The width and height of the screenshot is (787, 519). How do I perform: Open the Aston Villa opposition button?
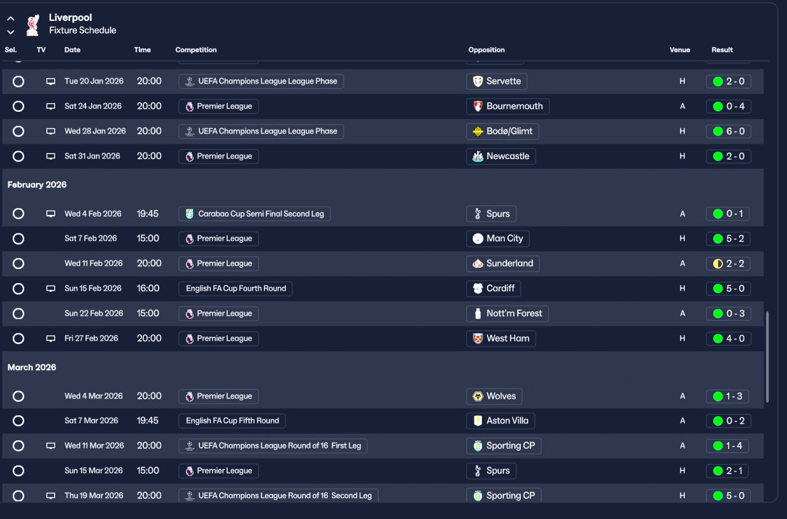click(500, 421)
